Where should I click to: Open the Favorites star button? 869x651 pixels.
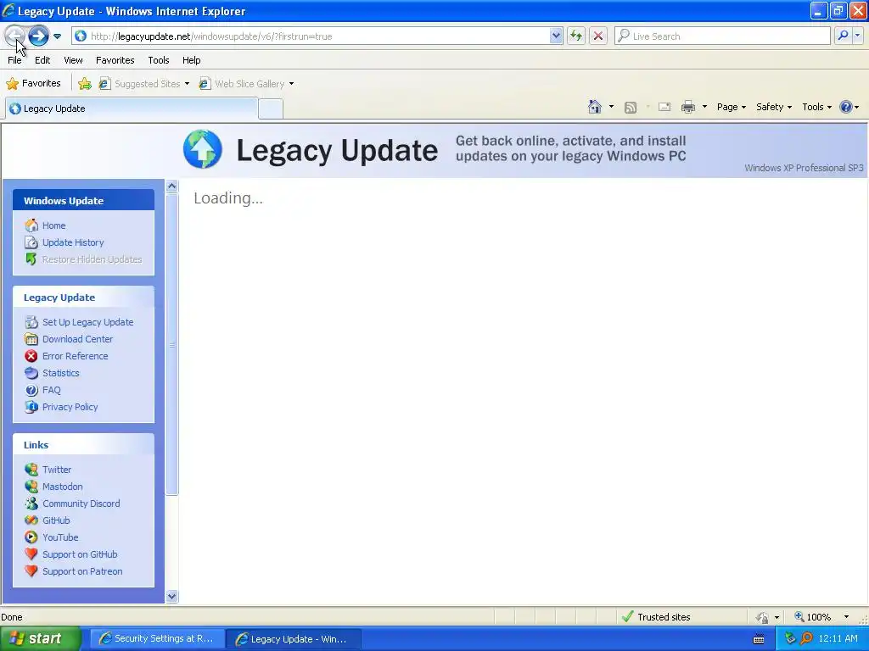tap(33, 84)
